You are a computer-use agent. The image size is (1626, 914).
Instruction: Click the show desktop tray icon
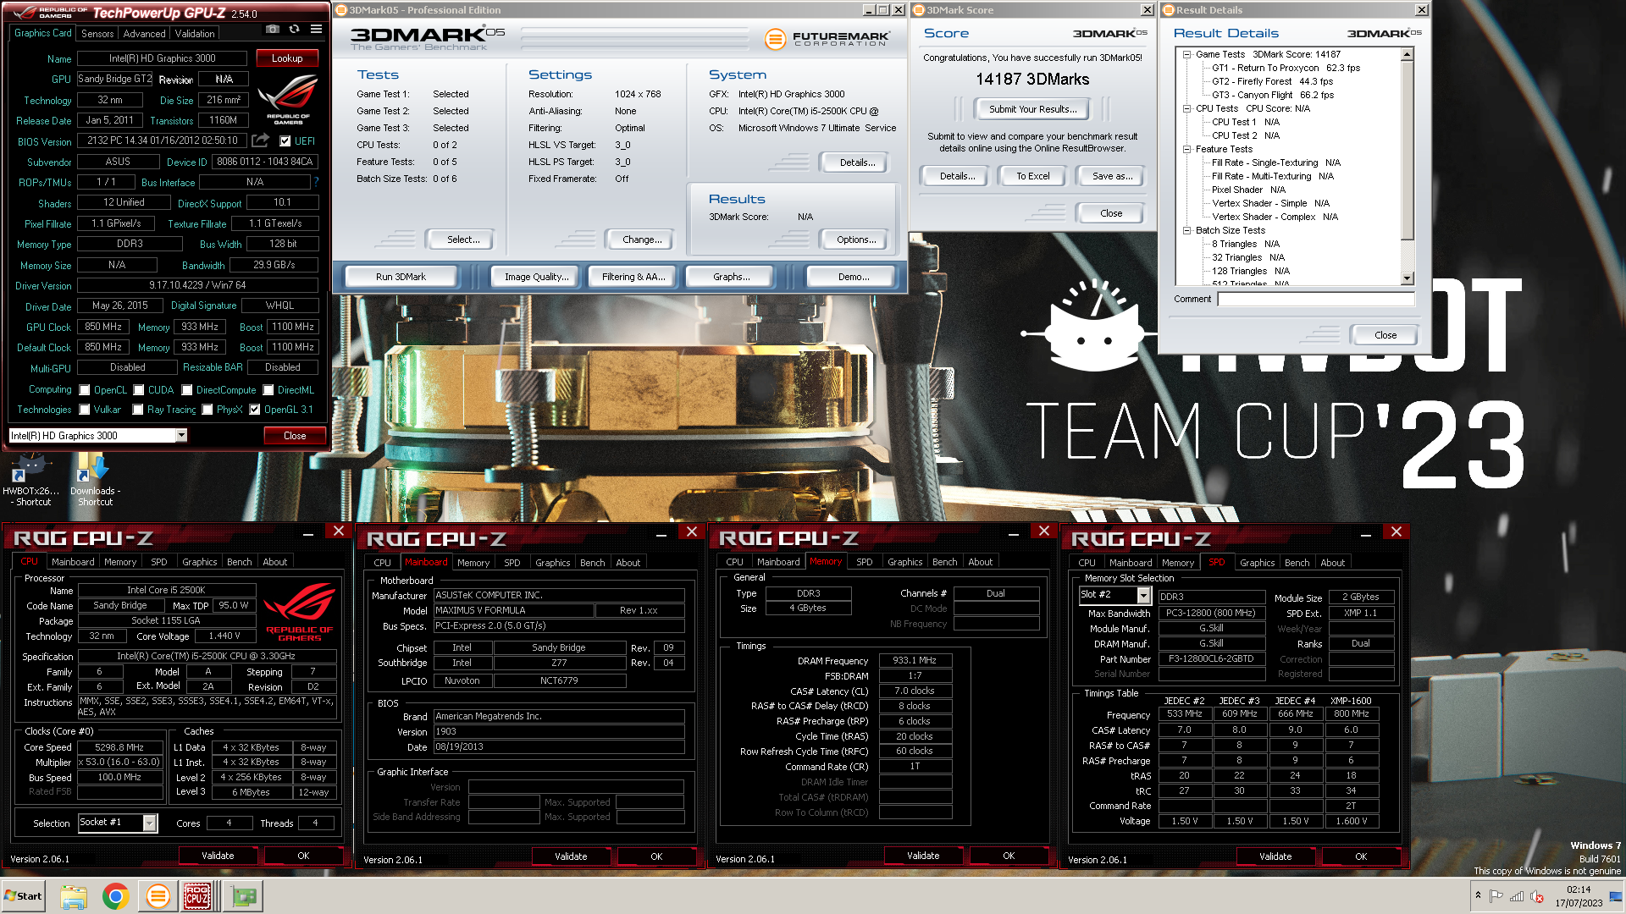[x=1616, y=896]
